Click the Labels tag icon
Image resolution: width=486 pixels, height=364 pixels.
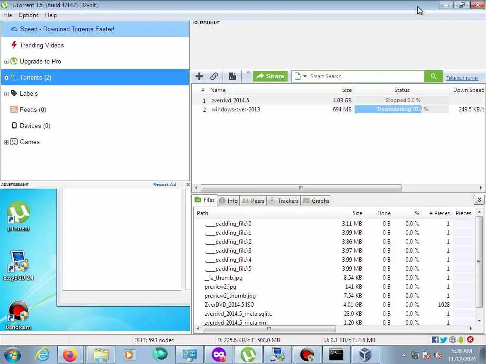[x=14, y=93]
